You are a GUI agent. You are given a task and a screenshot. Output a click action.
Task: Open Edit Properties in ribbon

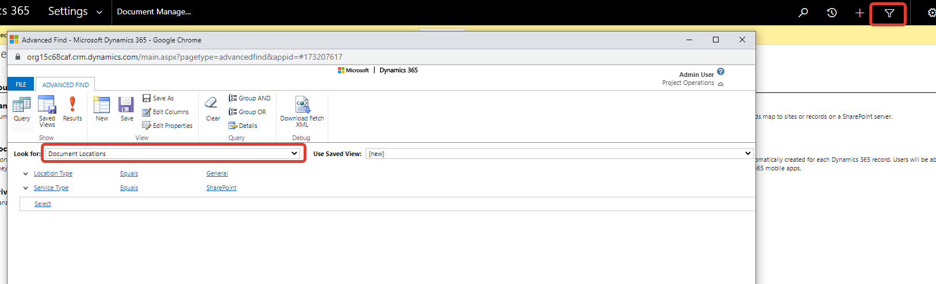click(x=167, y=126)
